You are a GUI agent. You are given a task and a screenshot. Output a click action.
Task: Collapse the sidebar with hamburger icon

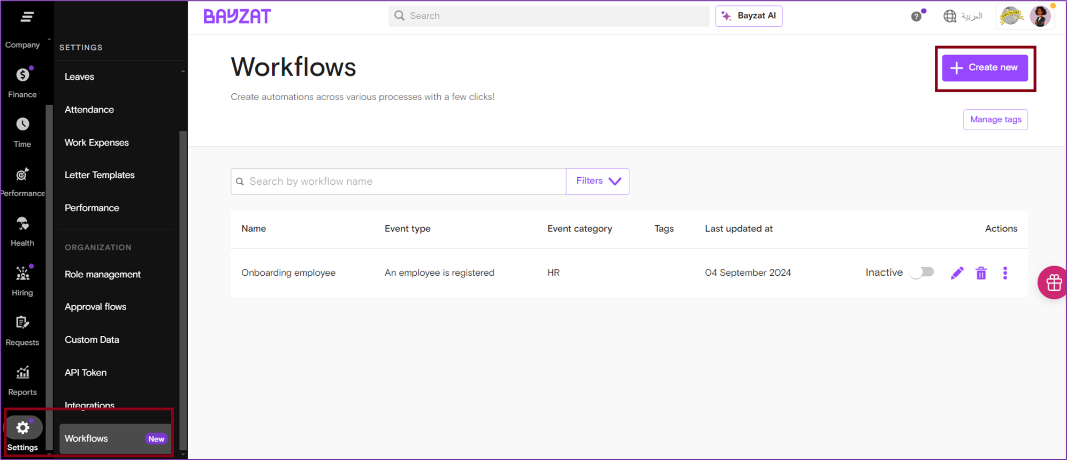tap(27, 17)
